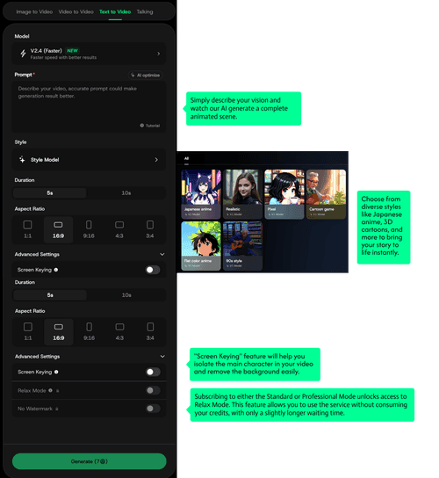Image resolution: width=439 pixels, height=478 pixels.
Task: Select 10s in Duration section below first Screen Keying
Action: point(126,295)
